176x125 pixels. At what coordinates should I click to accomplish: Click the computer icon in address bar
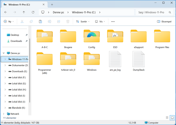tap(43, 12)
